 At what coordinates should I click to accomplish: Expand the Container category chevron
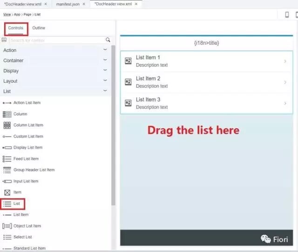105,60
